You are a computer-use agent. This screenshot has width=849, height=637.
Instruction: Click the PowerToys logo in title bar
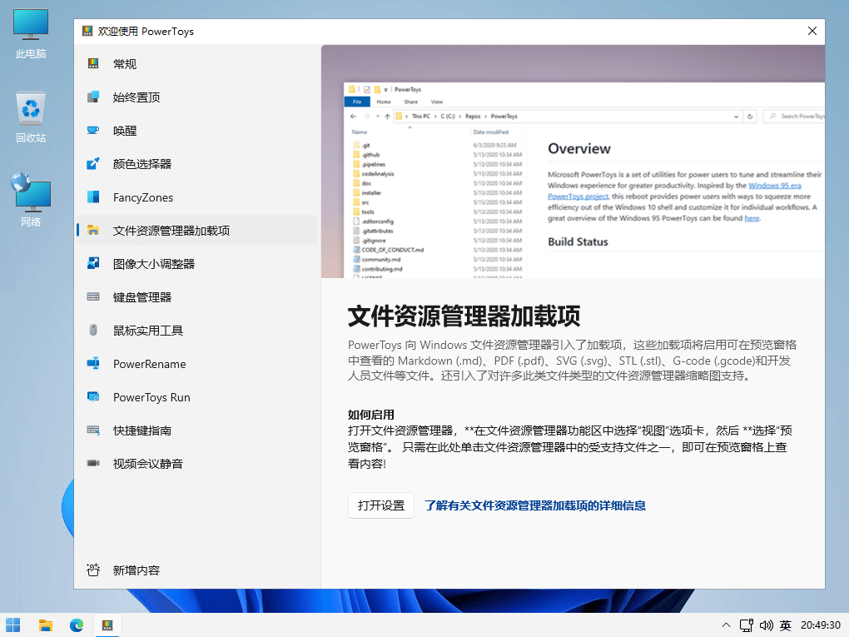tap(87, 31)
